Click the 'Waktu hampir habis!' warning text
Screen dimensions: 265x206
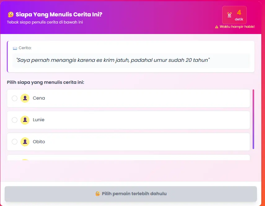(x=237, y=27)
